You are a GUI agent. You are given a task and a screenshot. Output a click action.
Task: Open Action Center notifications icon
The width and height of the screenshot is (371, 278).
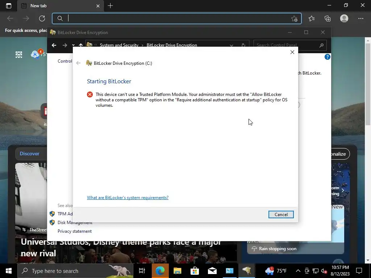359,271
